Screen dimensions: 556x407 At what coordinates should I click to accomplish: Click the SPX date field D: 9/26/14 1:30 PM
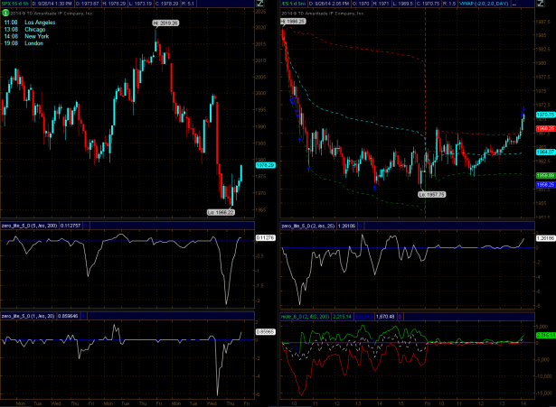(x=52, y=4)
